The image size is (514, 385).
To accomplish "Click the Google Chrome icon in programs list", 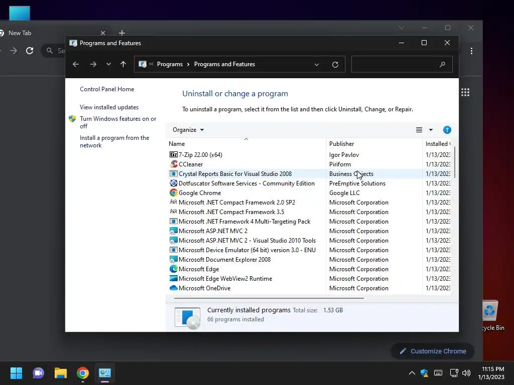I will pos(173,192).
